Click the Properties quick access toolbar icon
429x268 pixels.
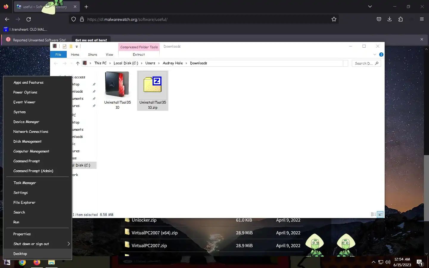click(65, 46)
